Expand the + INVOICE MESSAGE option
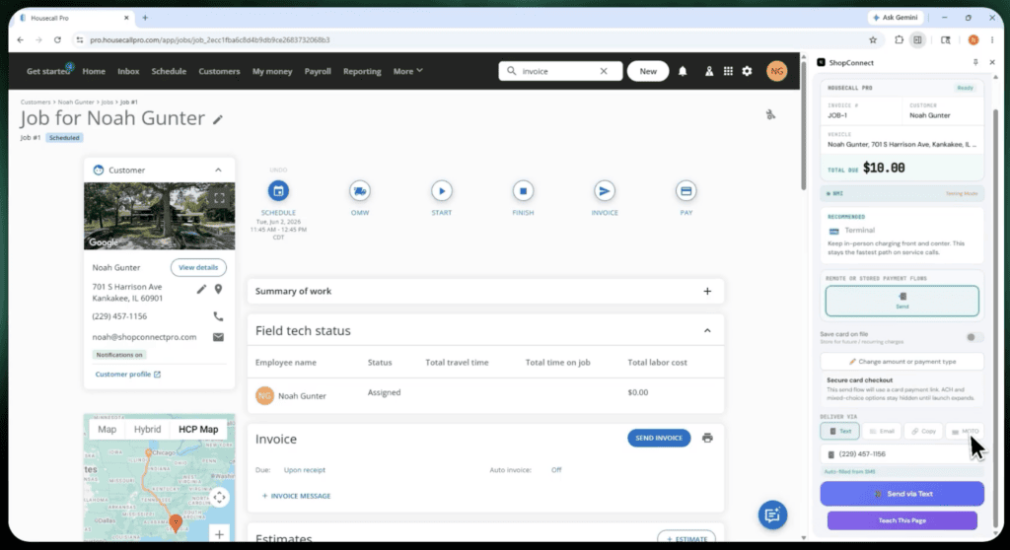This screenshot has height=550, width=1010. point(296,496)
